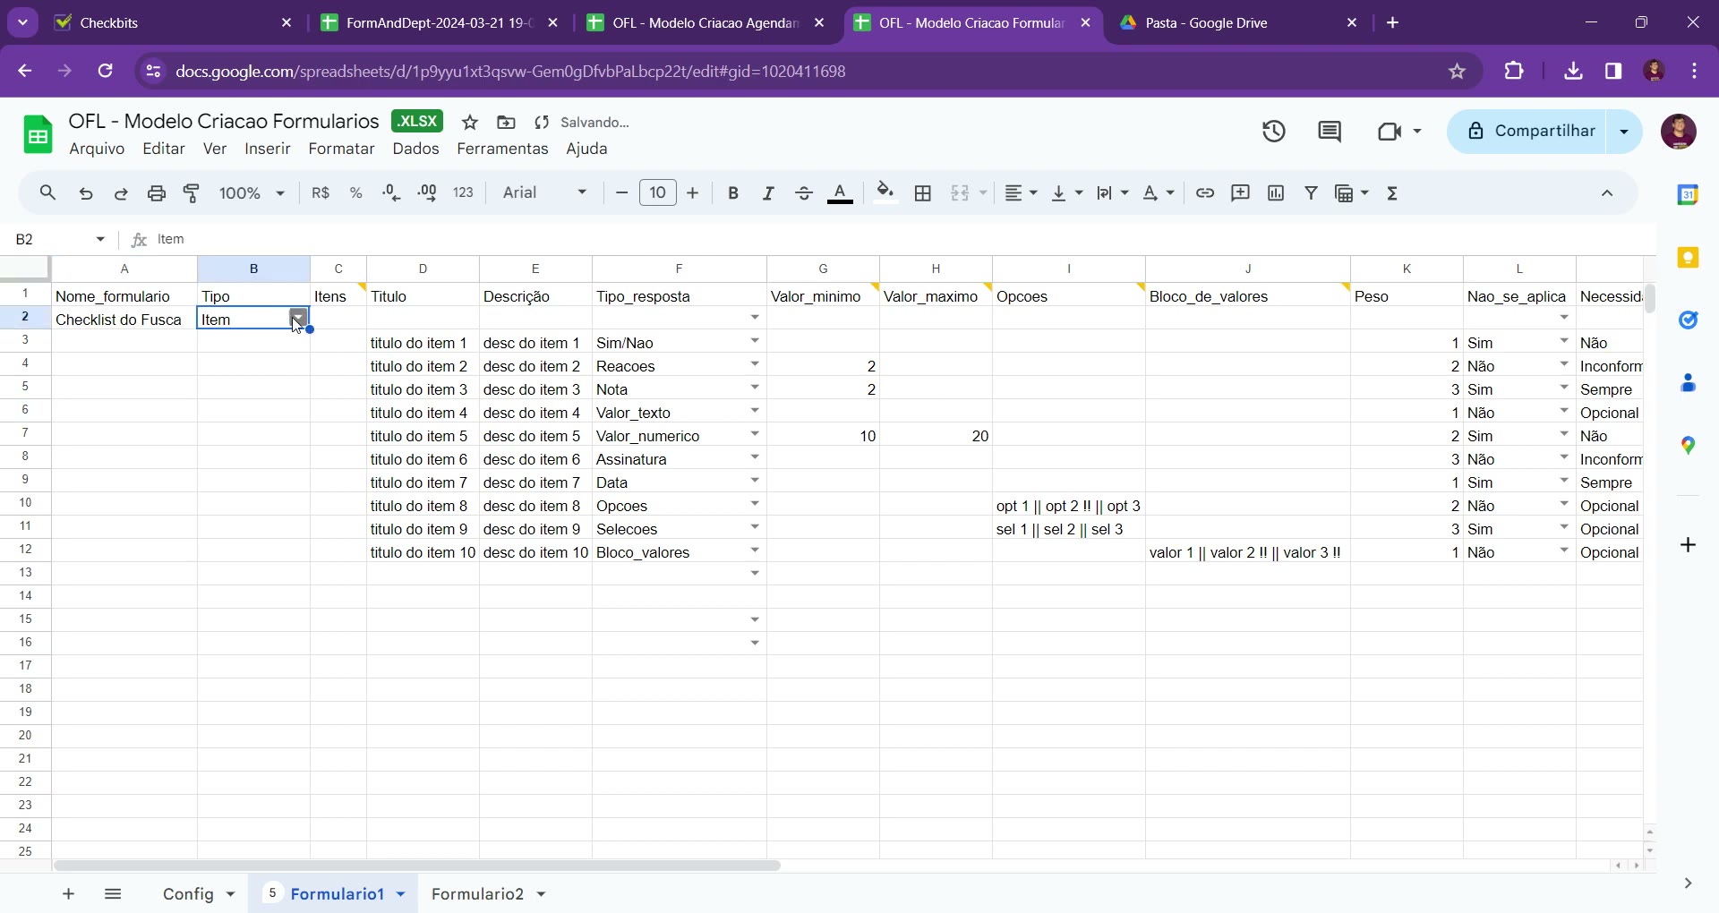Open text rotation dropdown
Image resolution: width=1719 pixels, height=913 pixels.
click(x=1159, y=192)
